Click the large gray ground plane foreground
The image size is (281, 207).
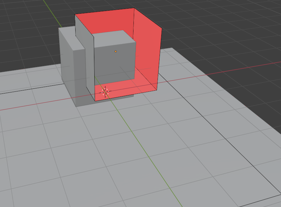coord(100,161)
